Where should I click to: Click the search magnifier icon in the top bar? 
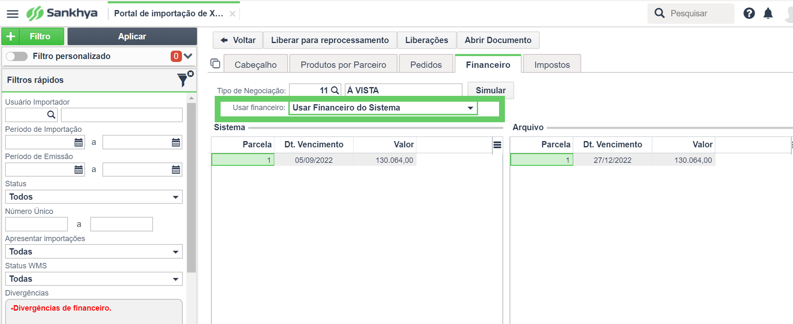tap(660, 13)
